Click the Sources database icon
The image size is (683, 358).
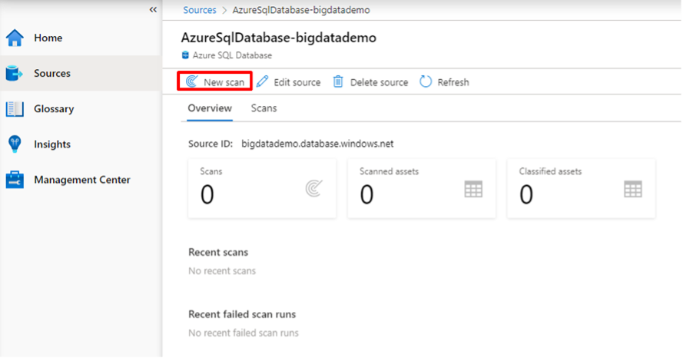(x=15, y=73)
